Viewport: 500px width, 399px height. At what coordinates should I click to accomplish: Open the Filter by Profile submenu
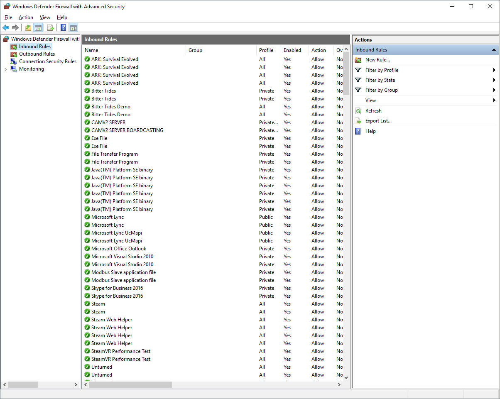426,70
